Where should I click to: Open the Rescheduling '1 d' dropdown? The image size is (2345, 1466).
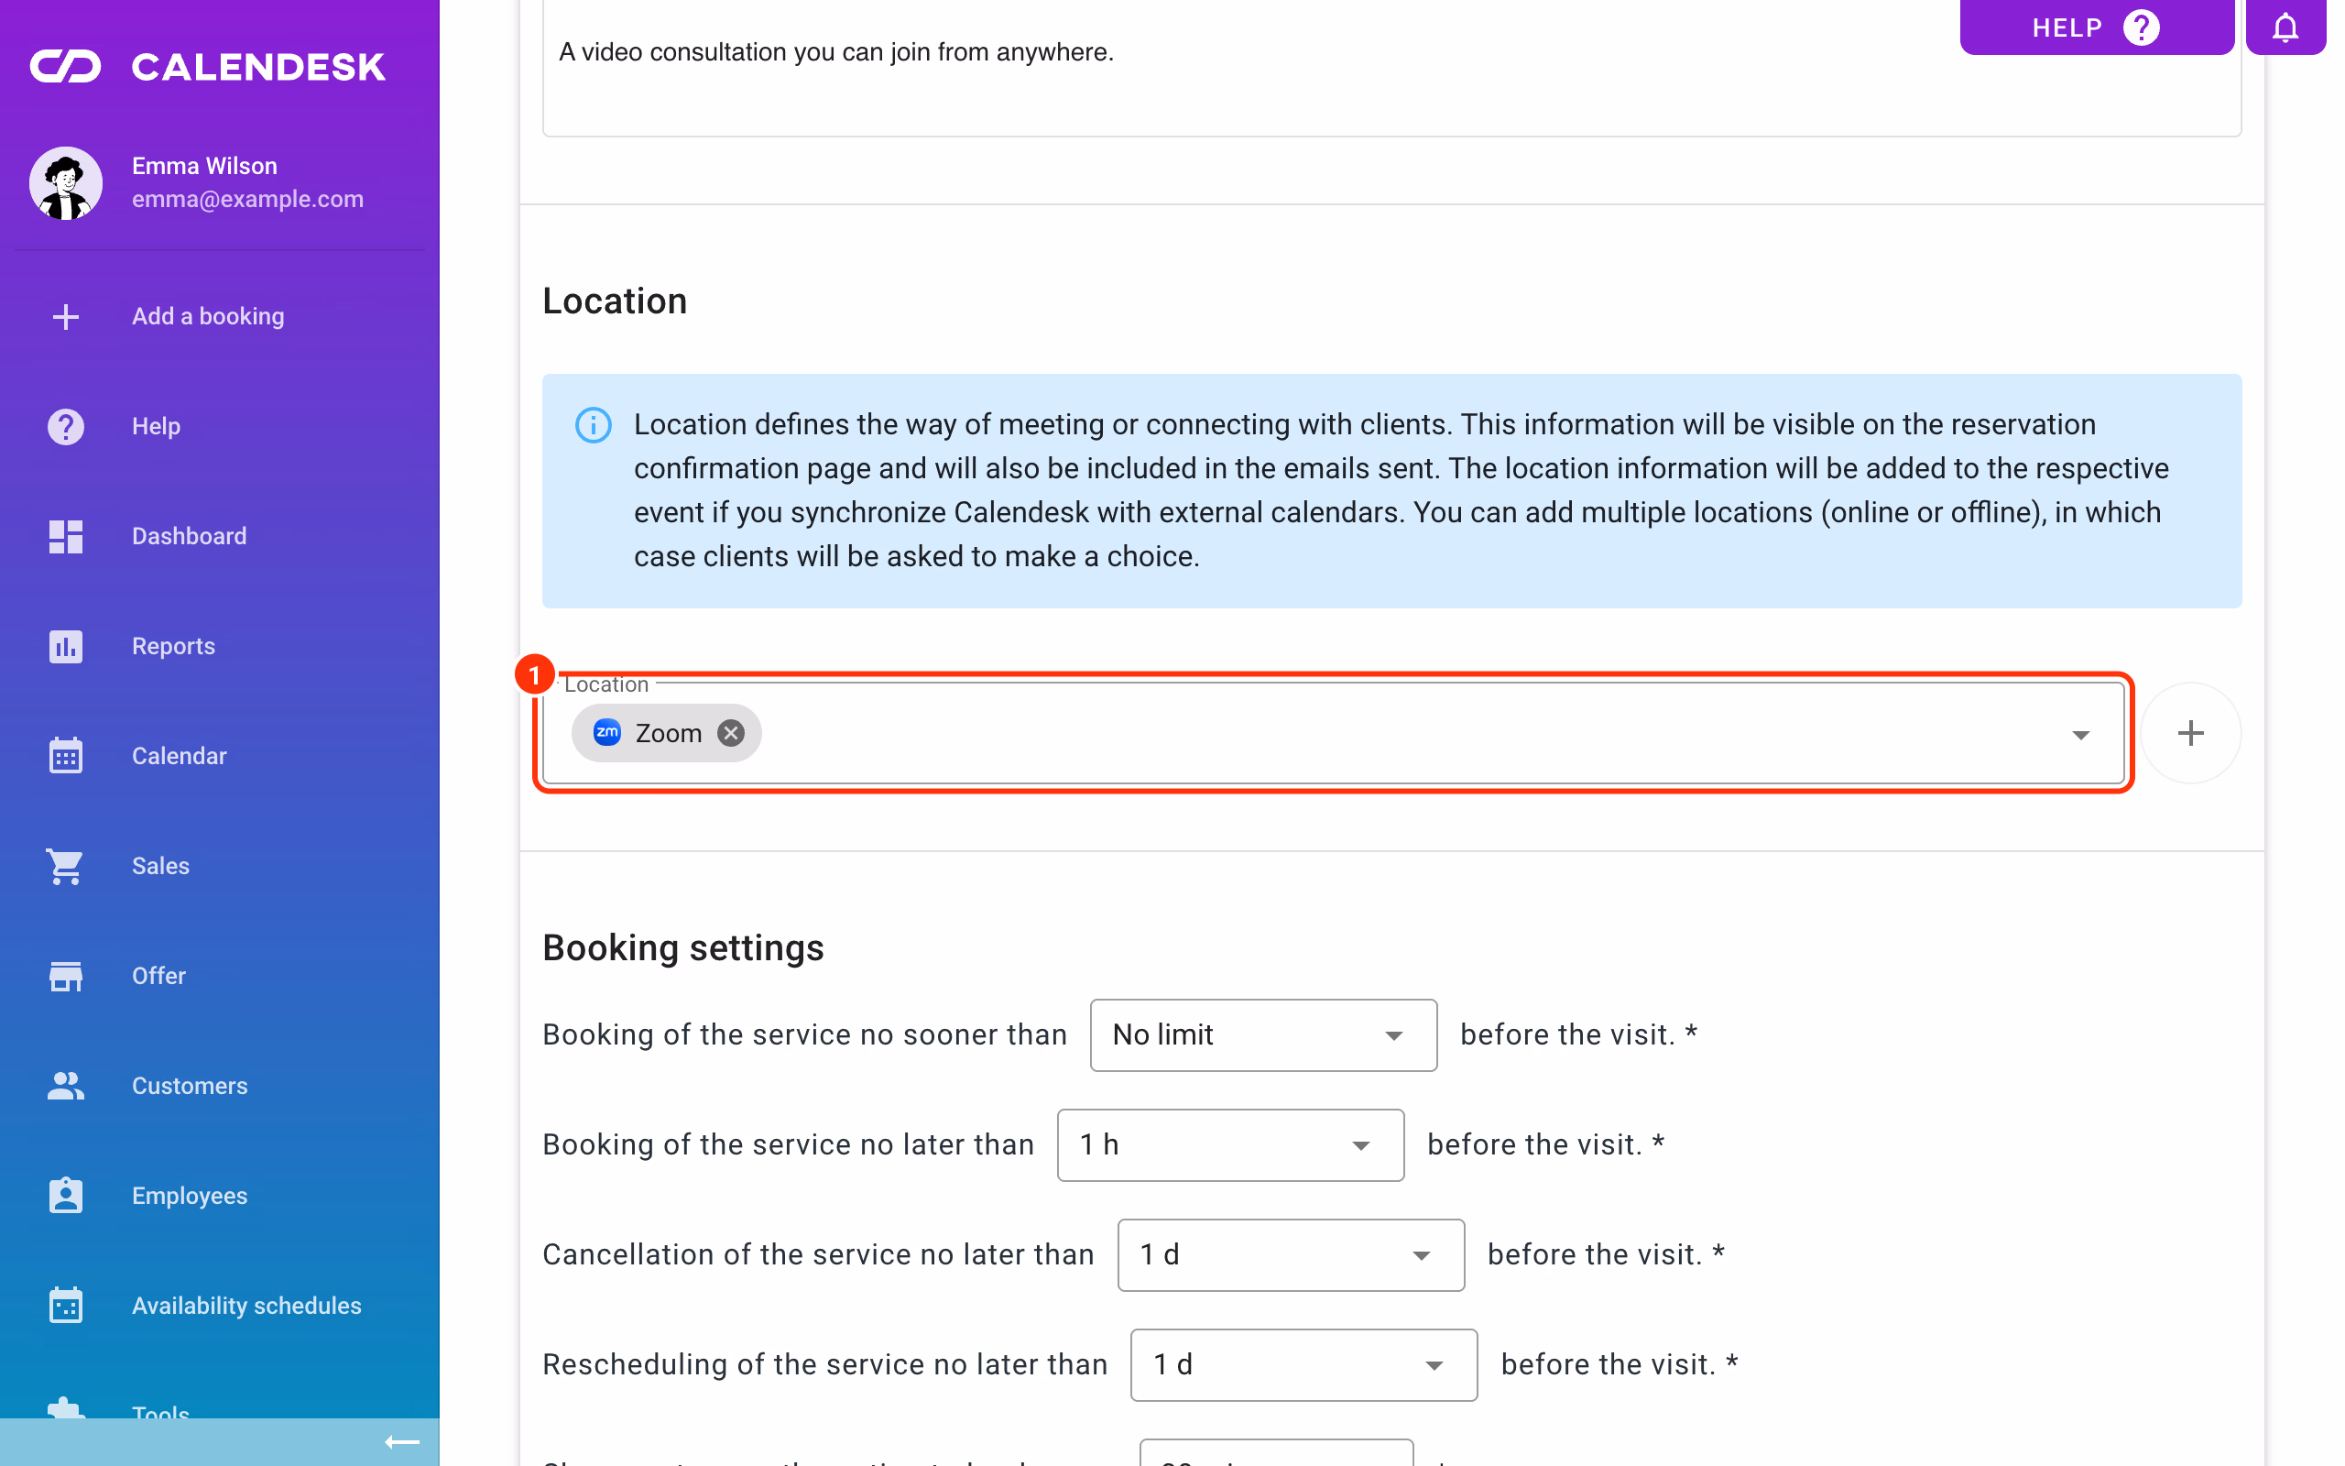1303,1364
